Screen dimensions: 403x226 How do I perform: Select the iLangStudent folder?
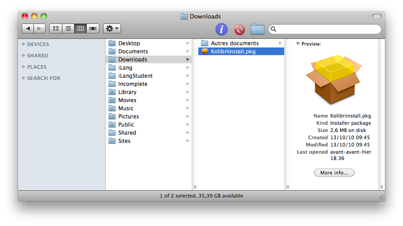click(x=149, y=76)
